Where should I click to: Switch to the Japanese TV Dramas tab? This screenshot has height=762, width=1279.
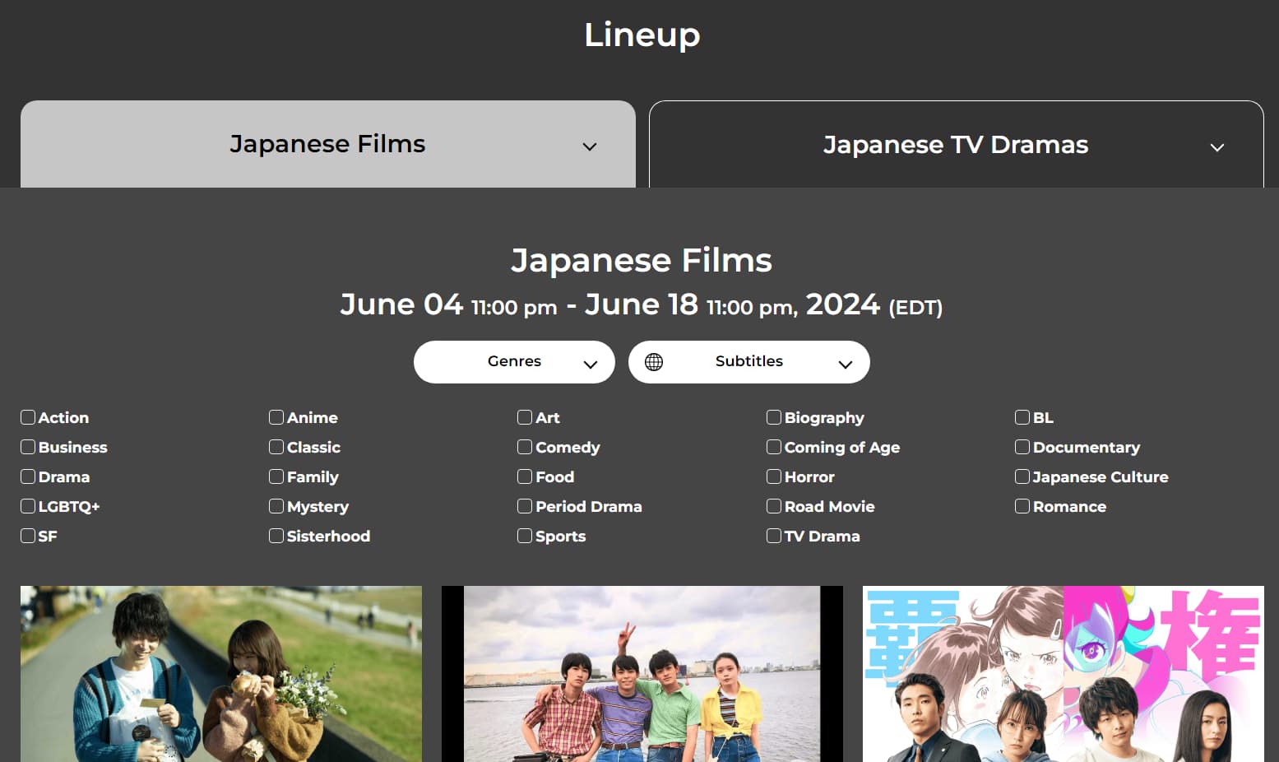[957, 145]
